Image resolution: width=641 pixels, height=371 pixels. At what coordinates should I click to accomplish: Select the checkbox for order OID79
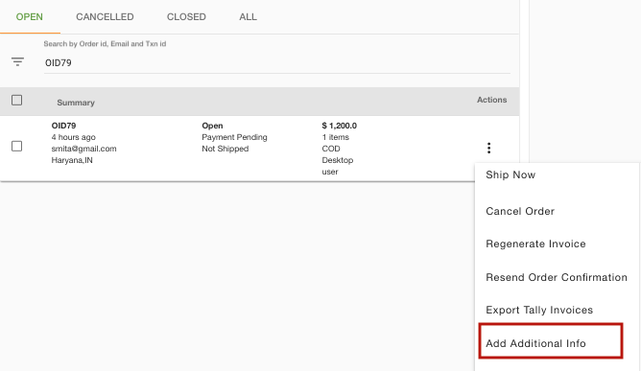16,147
